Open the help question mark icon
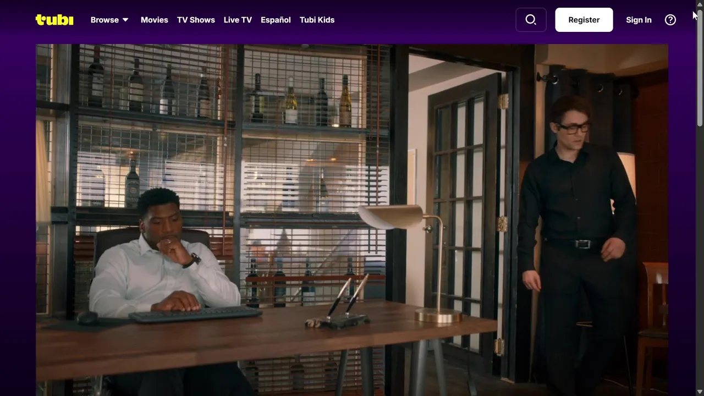 pyautogui.click(x=670, y=20)
